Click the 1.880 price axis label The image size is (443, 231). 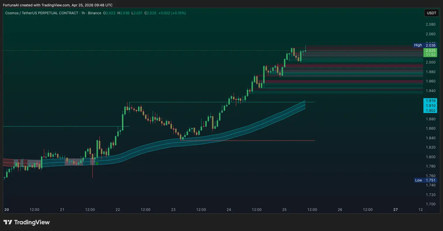tap(431, 119)
